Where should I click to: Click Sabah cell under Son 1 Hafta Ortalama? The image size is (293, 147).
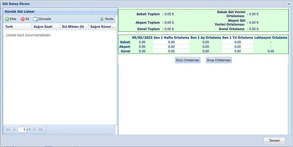pyautogui.click(x=171, y=42)
